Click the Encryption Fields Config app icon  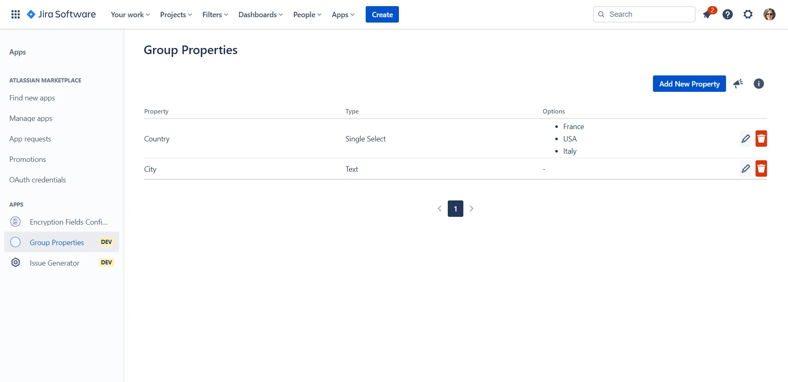point(16,222)
